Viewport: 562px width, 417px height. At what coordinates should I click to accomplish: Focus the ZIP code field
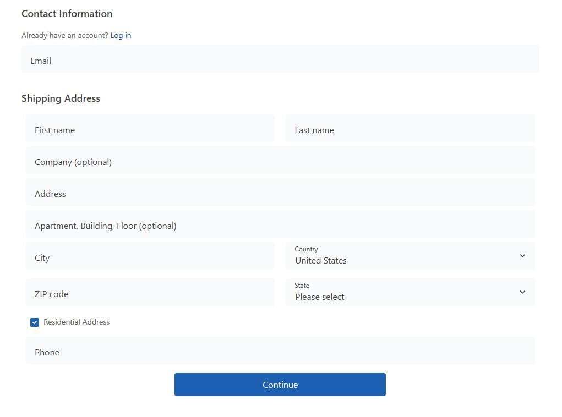tap(150, 294)
